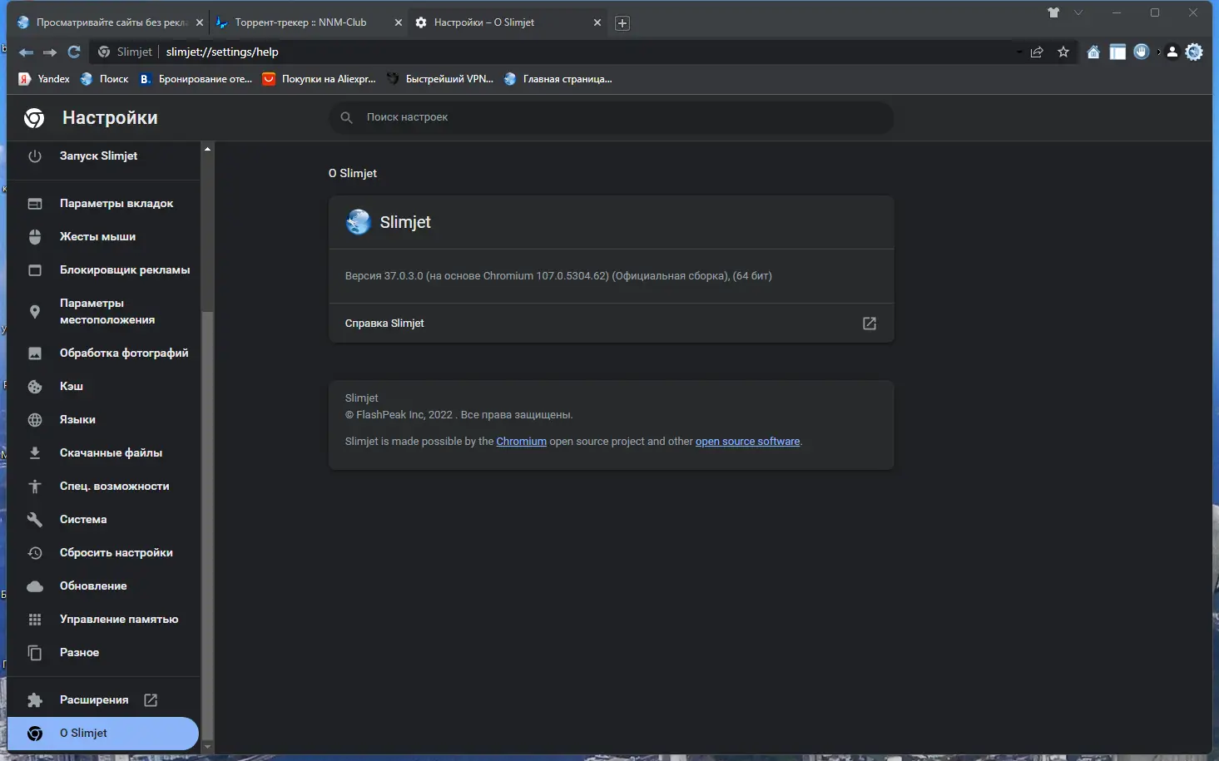Open Расширения extensions page
1219x761 pixels.
(104, 700)
